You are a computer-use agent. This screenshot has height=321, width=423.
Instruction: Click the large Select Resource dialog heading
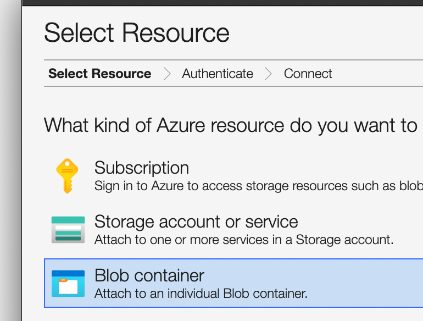[x=136, y=33]
